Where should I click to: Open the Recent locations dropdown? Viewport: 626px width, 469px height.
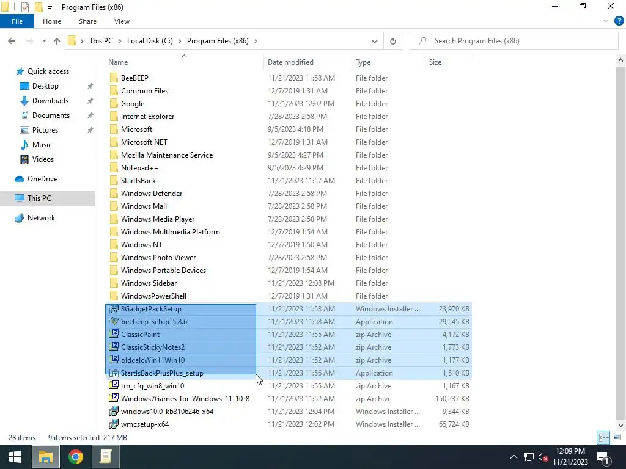(44, 41)
